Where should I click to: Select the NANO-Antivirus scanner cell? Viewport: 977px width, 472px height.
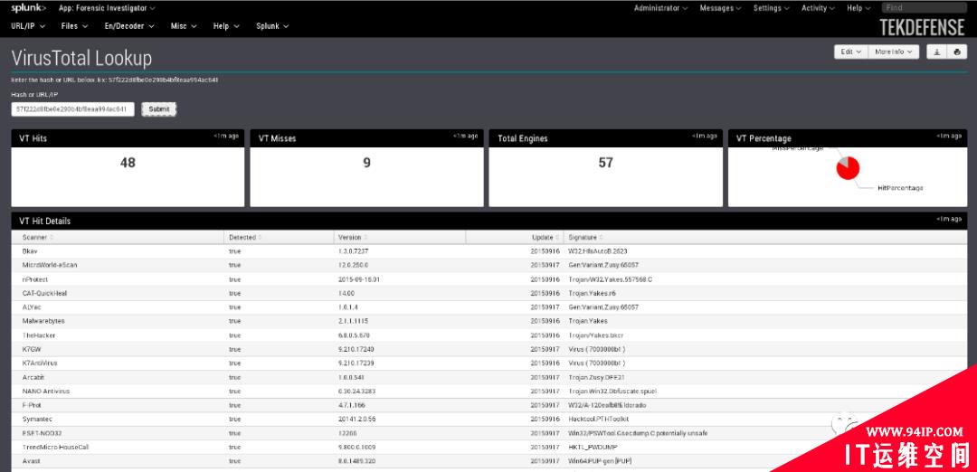46,391
